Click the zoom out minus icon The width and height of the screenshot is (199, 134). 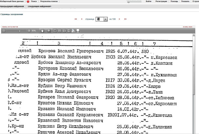click(4, 30)
